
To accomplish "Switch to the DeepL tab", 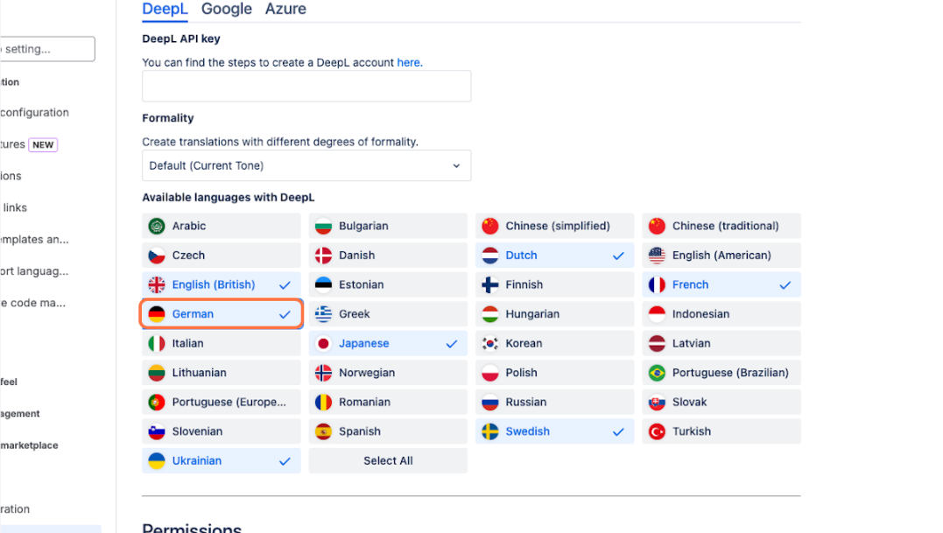I will coord(165,9).
